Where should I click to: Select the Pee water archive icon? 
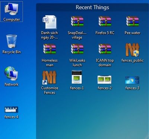pyautogui.click(x=132, y=21)
